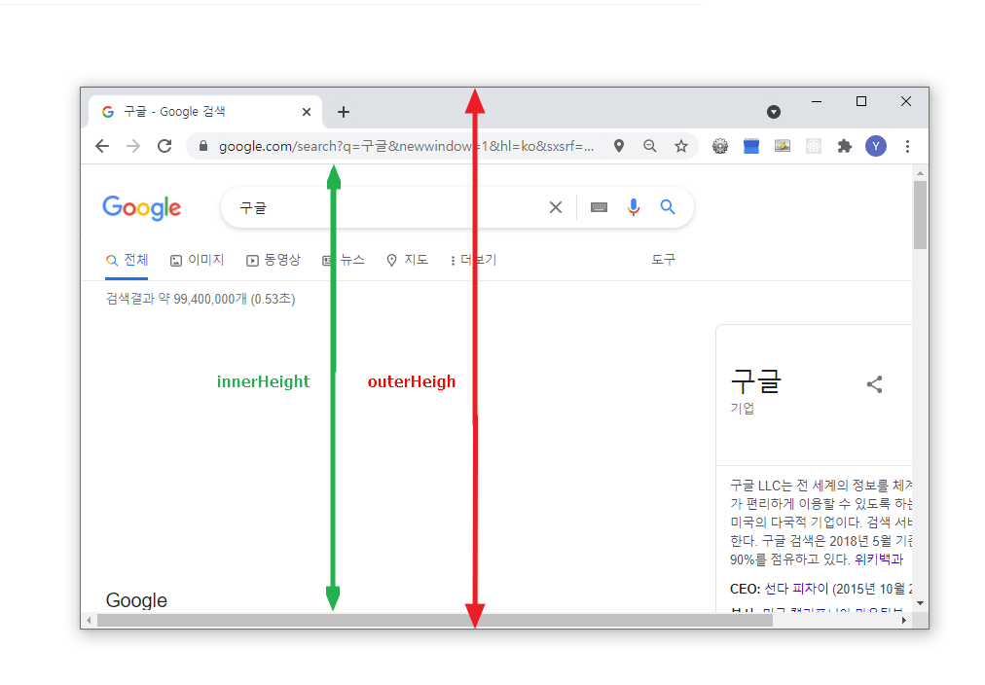Expand the 더보기 menu

[474, 260]
